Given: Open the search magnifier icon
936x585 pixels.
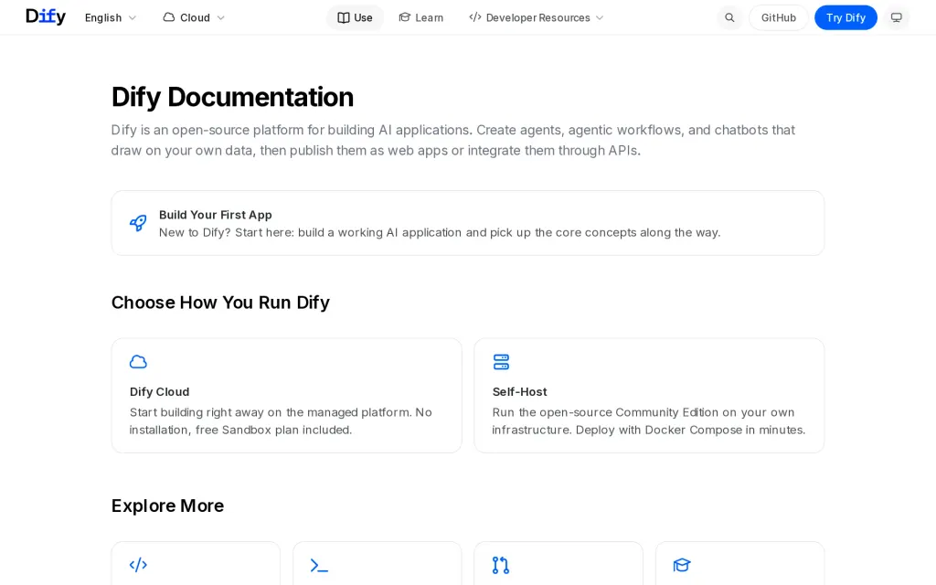Looking at the screenshot, I should click(729, 17).
